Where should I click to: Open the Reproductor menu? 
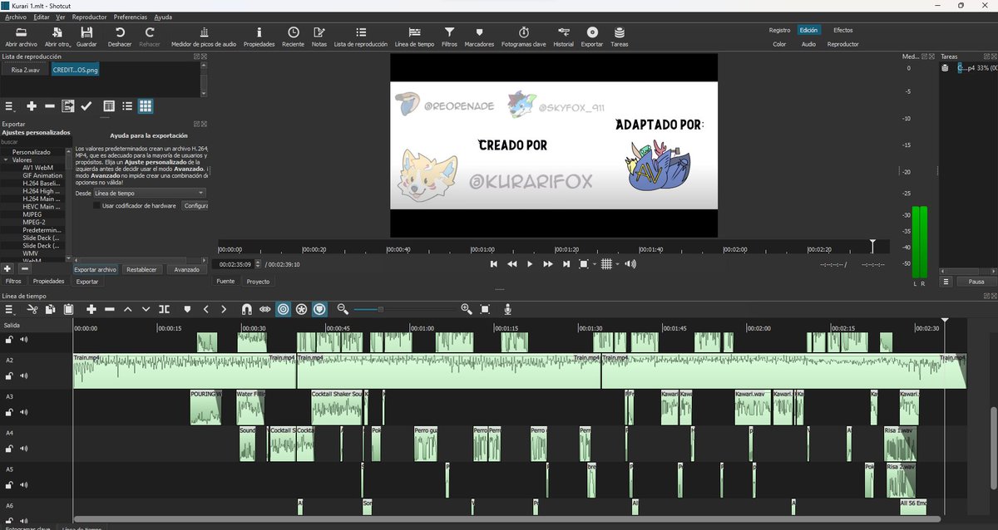pyautogui.click(x=89, y=17)
